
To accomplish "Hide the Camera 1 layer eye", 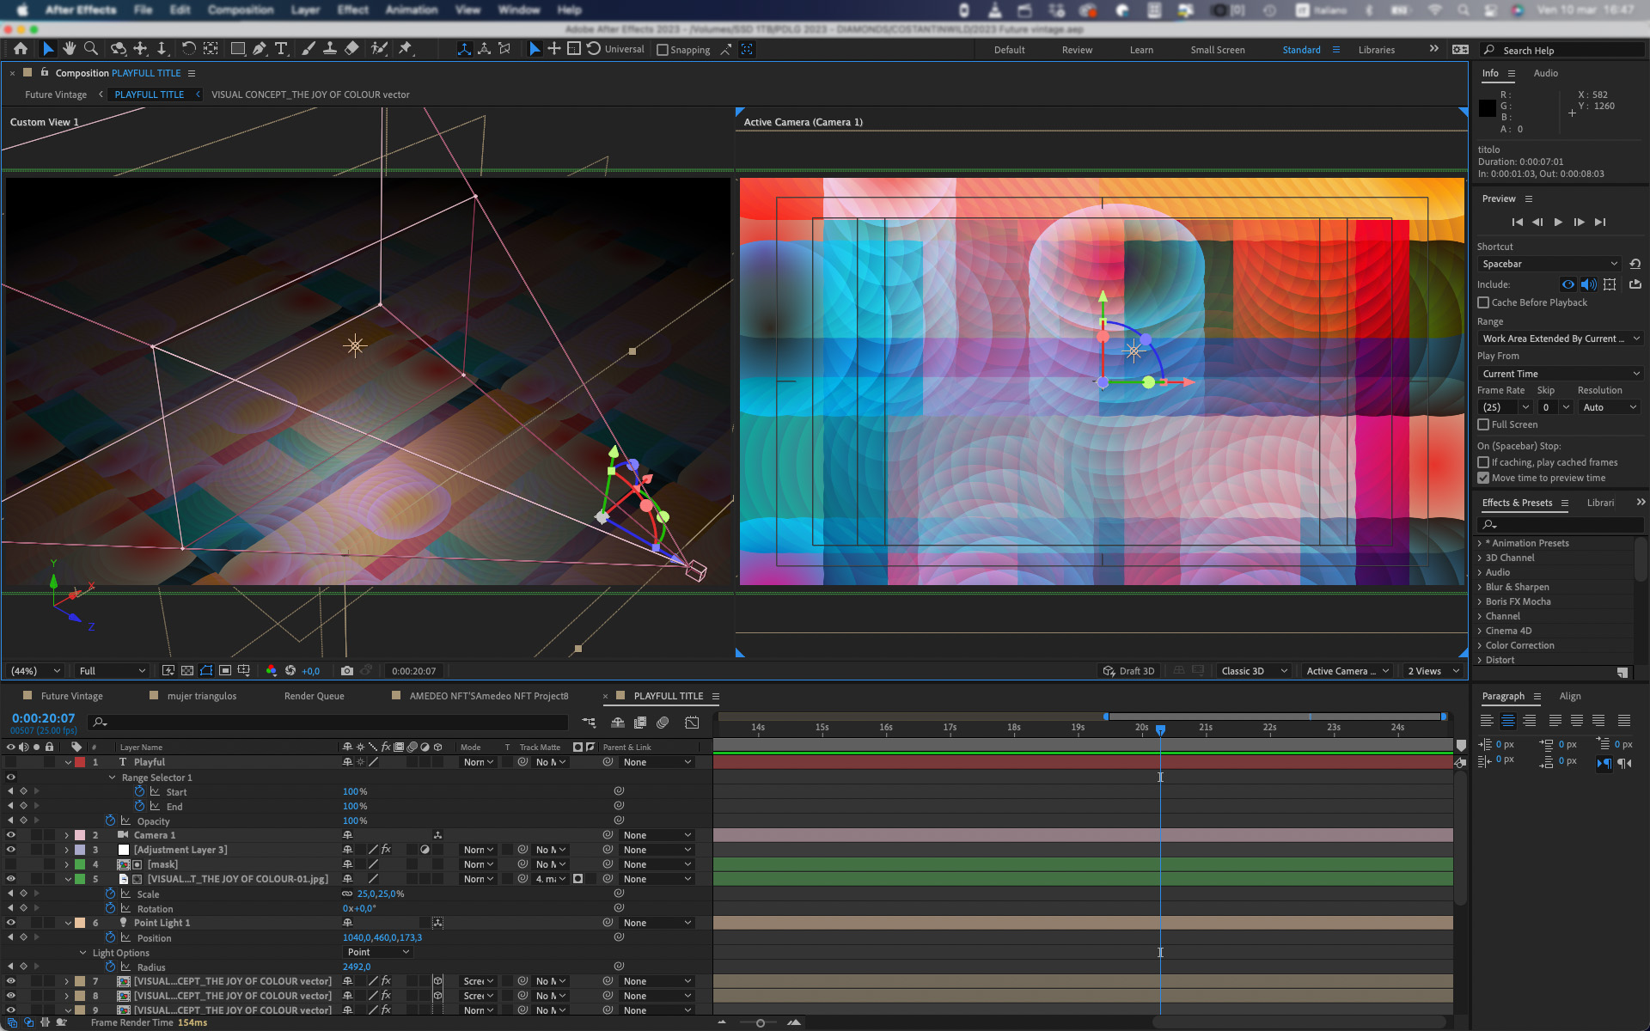I will (x=11, y=835).
